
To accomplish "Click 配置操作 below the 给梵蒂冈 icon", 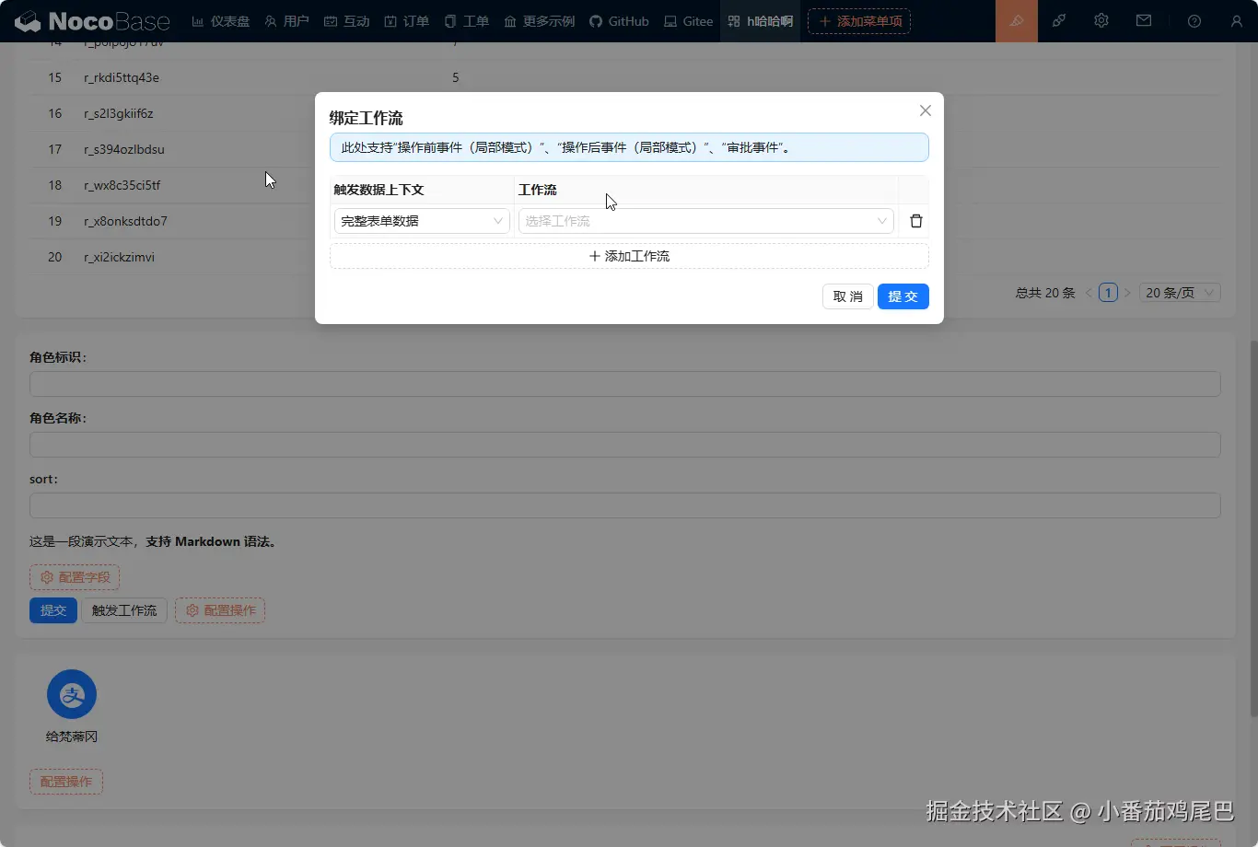I will click(66, 782).
